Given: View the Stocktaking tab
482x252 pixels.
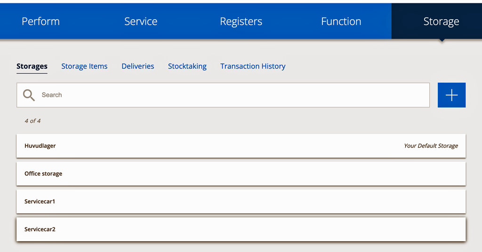Looking at the screenshot, I should [187, 66].
